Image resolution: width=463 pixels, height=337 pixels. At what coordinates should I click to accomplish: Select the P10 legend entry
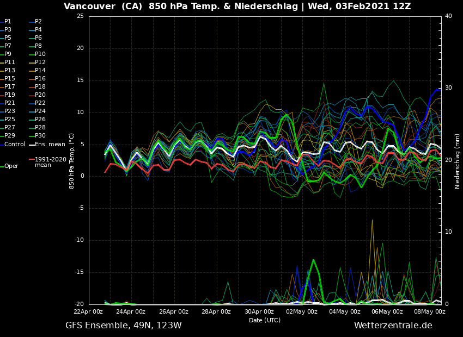[40, 54]
